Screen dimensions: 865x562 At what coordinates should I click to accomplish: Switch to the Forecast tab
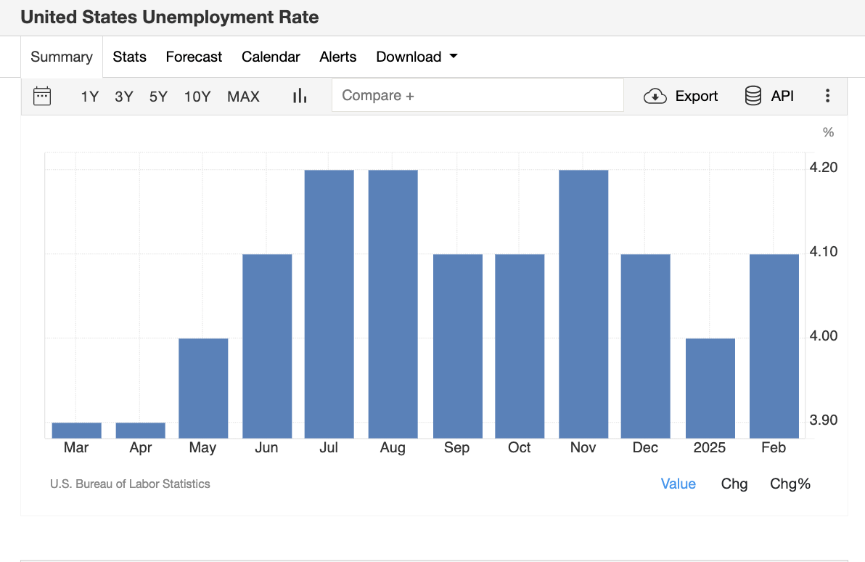pyautogui.click(x=194, y=57)
